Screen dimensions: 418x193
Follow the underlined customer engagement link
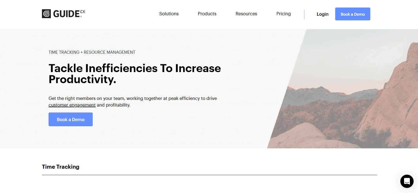[x=72, y=105]
